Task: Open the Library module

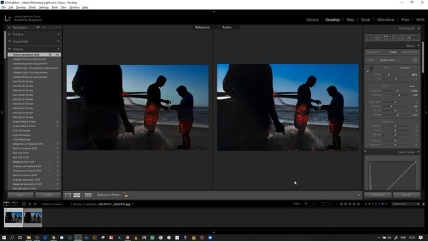Action: (x=312, y=19)
